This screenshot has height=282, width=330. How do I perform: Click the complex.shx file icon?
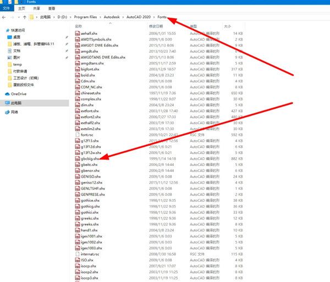pyautogui.click(x=78, y=99)
